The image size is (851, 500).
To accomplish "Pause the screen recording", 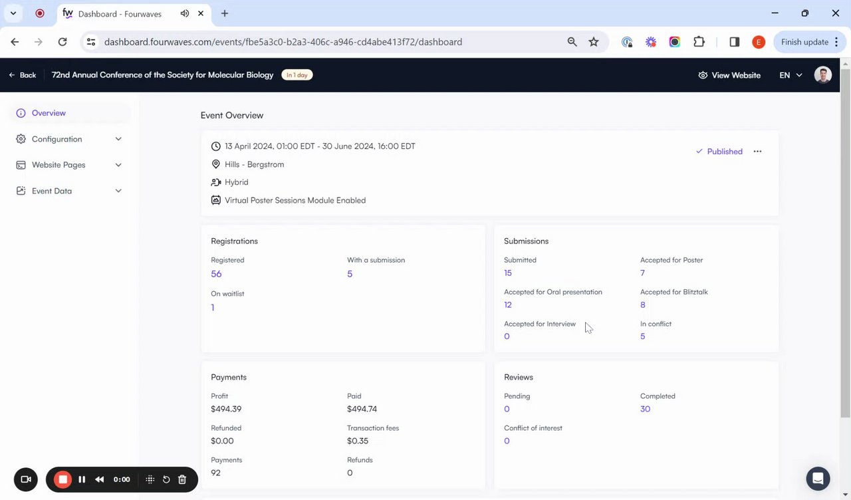I will [x=82, y=479].
